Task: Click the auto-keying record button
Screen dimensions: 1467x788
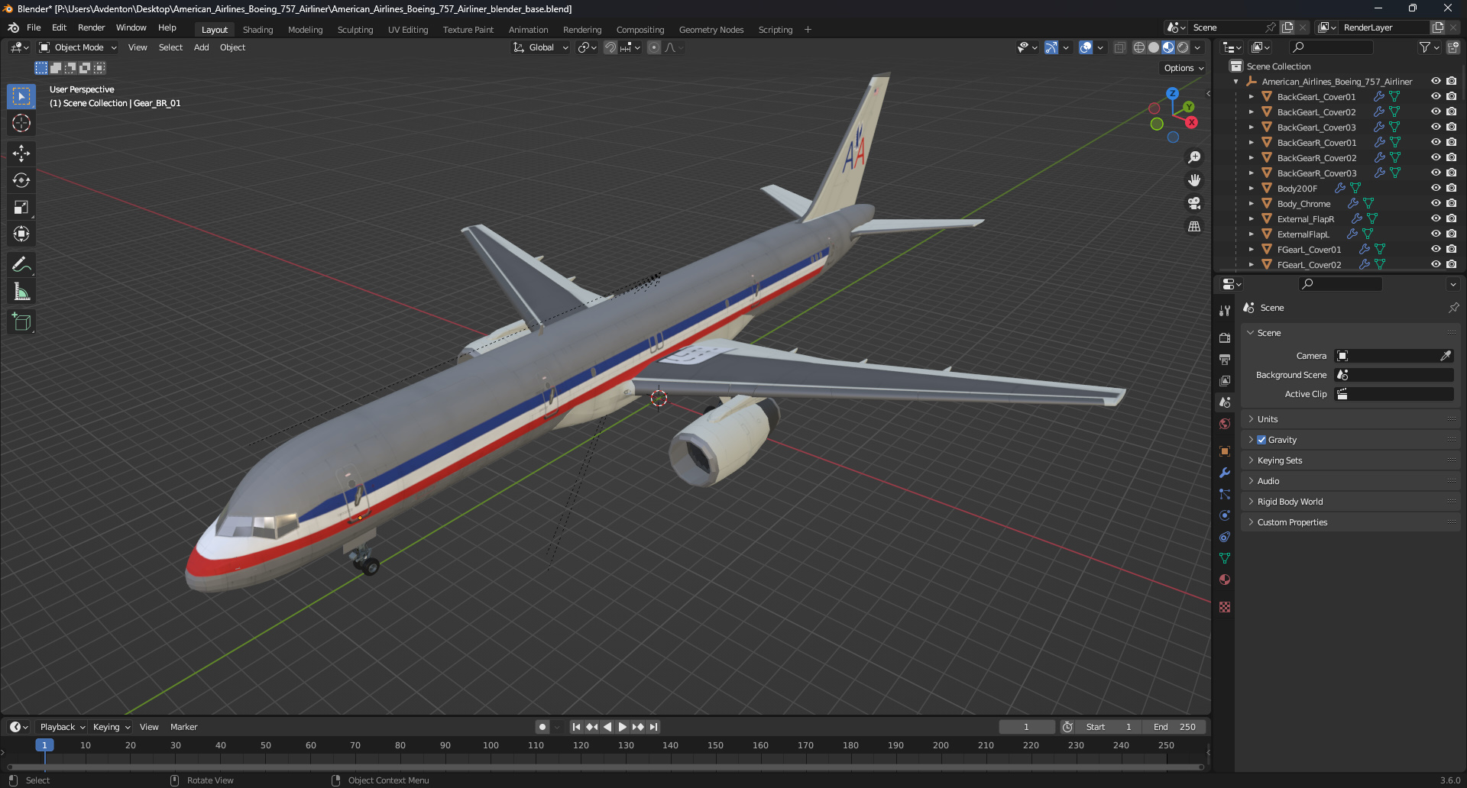Action: [542, 727]
